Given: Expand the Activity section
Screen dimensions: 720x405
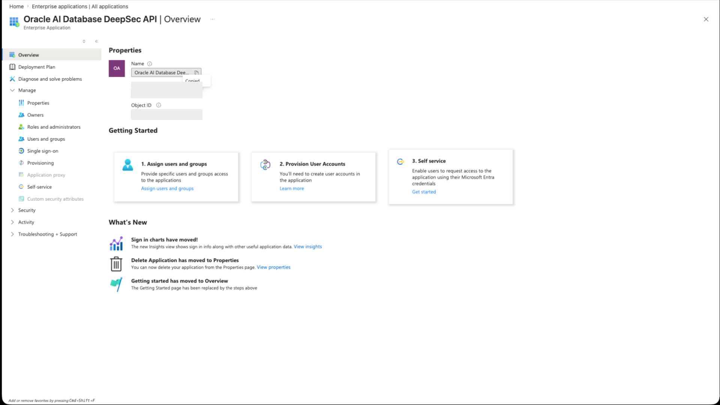Looking at the screenshot, I should tap(12, 222).
